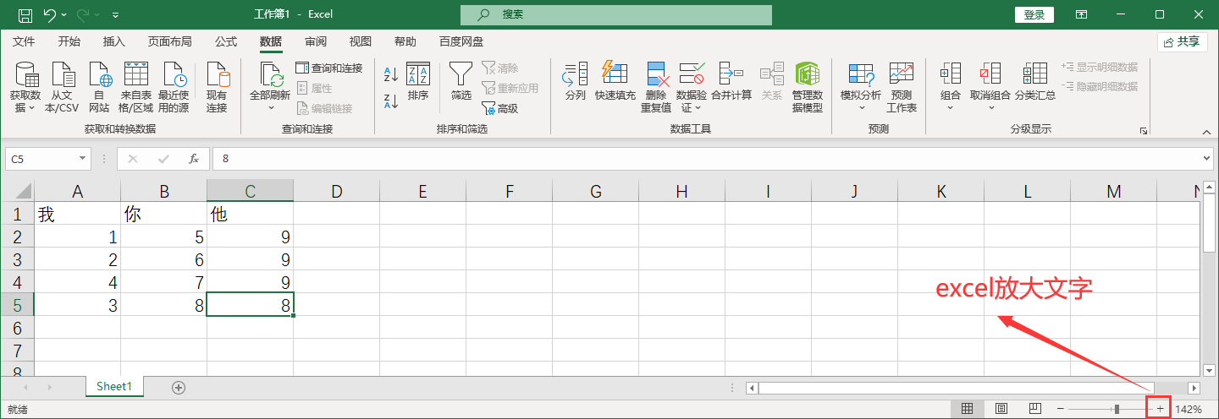Switch to the View (视图) tab

(x=361, y=41)
